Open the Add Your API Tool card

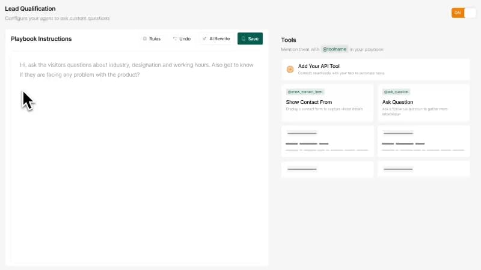[x=375, y=70]
